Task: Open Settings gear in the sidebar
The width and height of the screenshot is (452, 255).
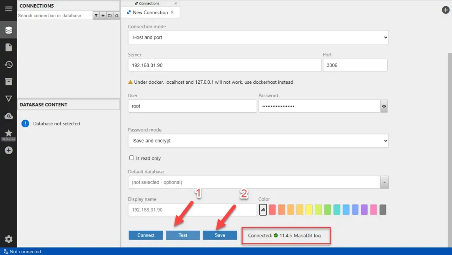Action: click(8, 239)
